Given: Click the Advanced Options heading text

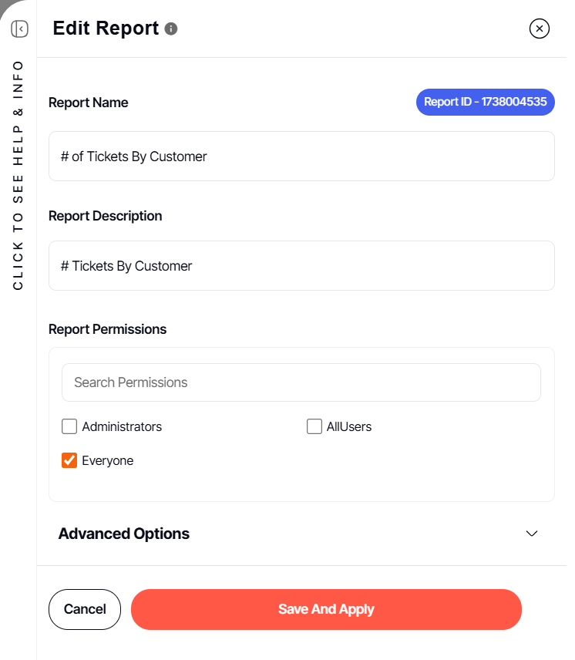Looking at the screenshot, I should click(124, 534).
